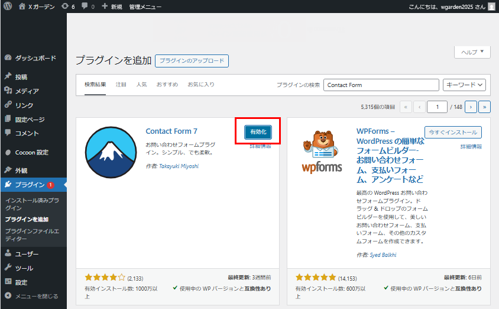499x309 pixels.
Task: Select プラグインを追加 submenu item
Action: [27, 219]
